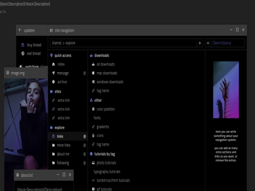Click the eat bread entry
This screenshot has width=255, height=191.
click(34, 53)
